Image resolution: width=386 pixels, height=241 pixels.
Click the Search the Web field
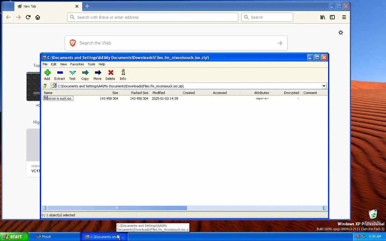176,43
